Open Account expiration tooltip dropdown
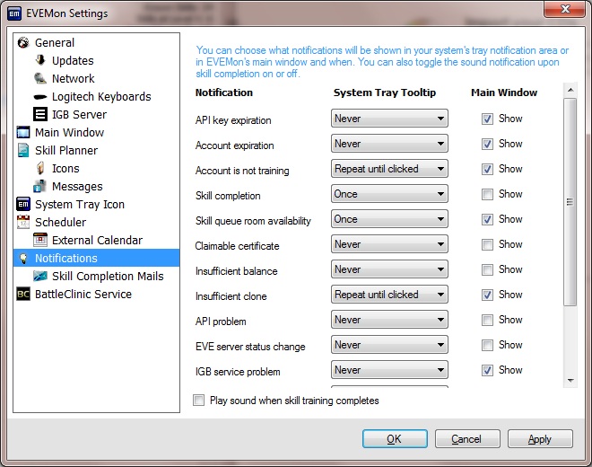Image resolution: width=592 pixels, height=467 pixels. pyautogui.click(x=389, y=144)
